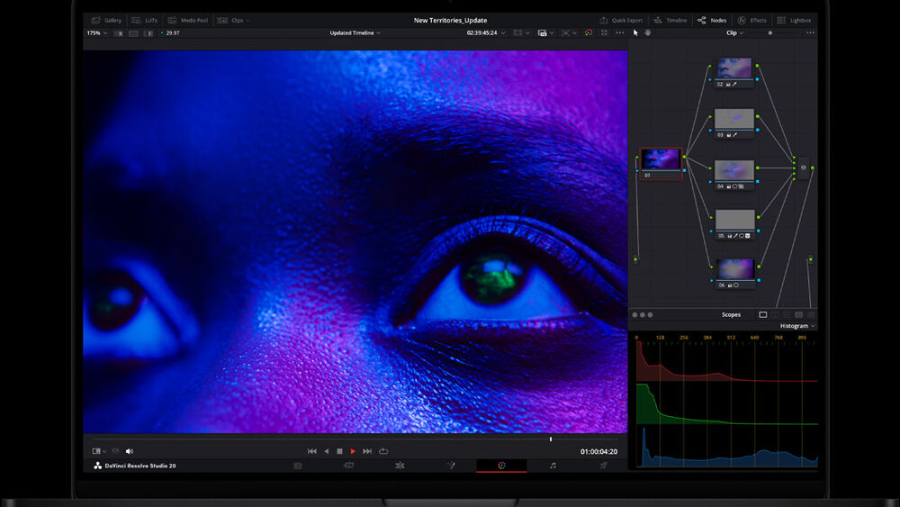900x507 pixels.
Task: Click the playhead on viewer scrub bar
Action: [x=551, y=439]
